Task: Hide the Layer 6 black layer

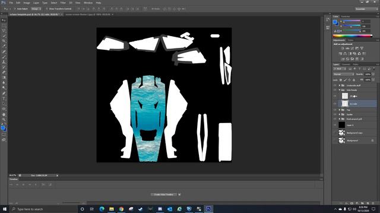Action: click(x=335, y=125)
